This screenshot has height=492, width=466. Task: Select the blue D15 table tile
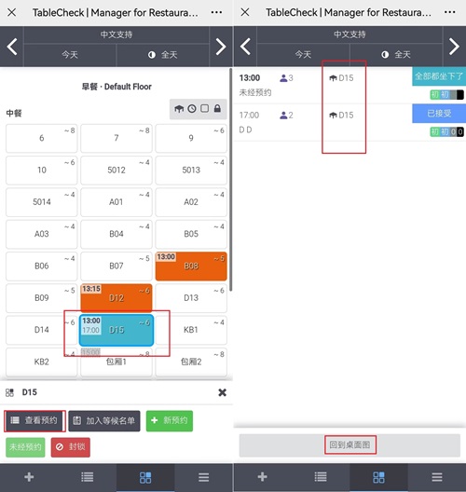[116, 330]
